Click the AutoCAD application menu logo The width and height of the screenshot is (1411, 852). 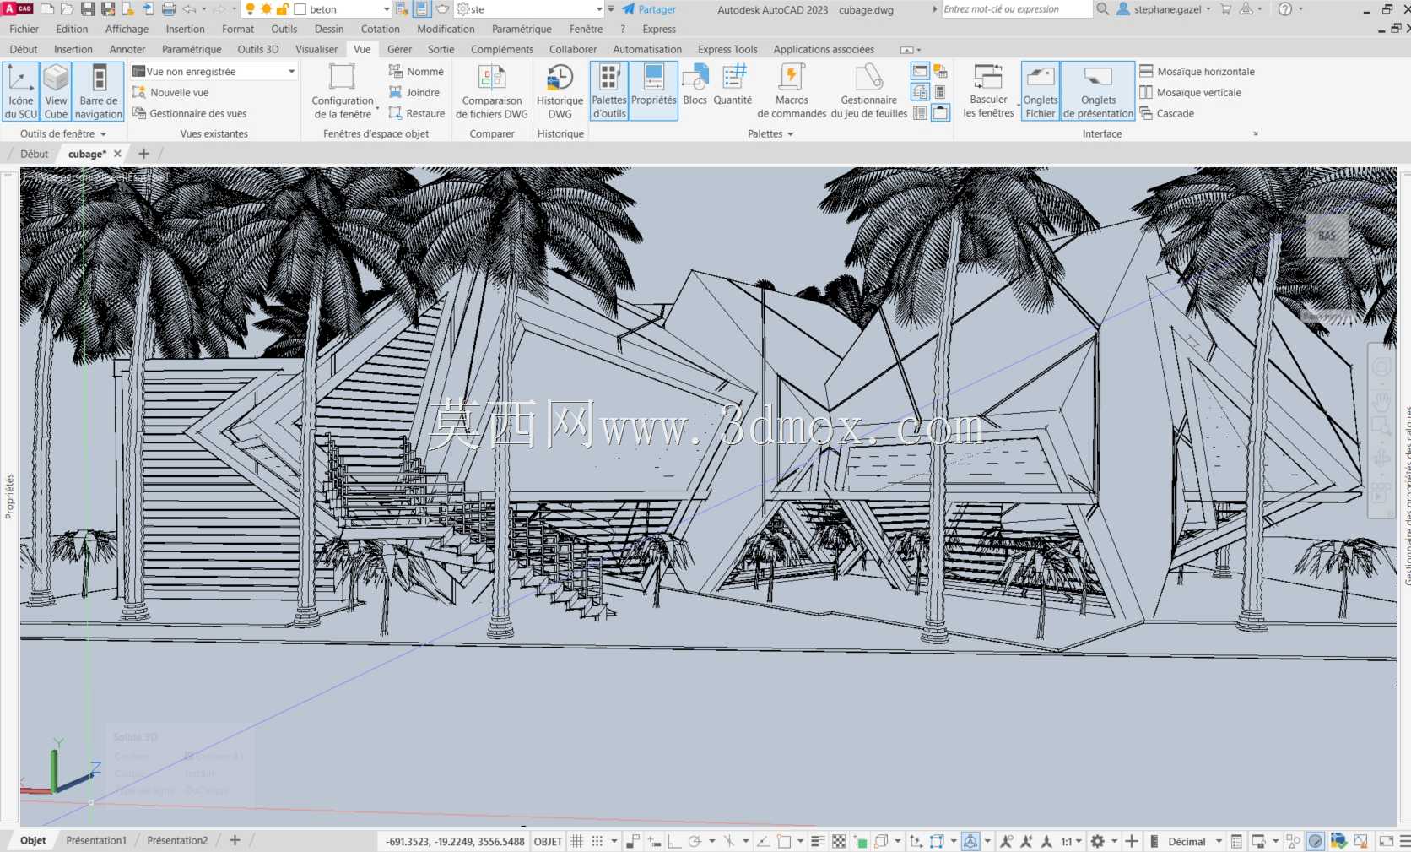[x=18, y=9]
